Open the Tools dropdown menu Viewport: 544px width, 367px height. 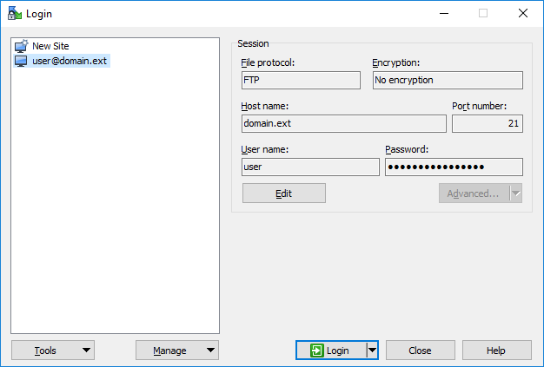(x=53, y=351)
